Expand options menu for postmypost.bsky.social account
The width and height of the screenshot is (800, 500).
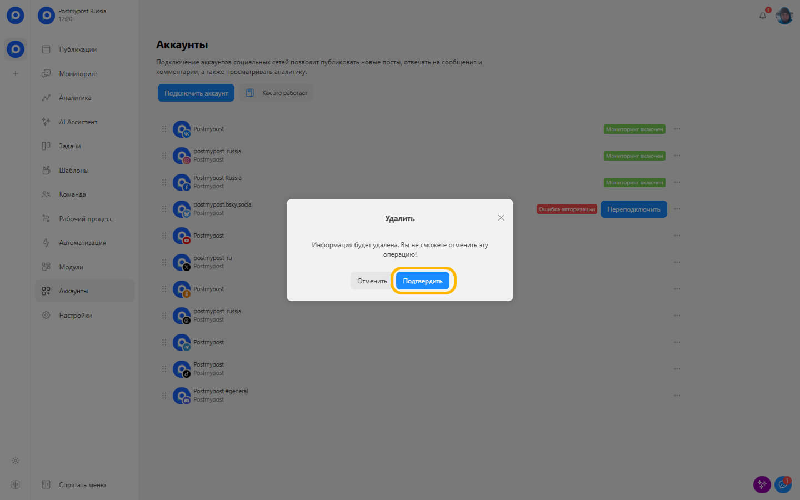point(677,209)
